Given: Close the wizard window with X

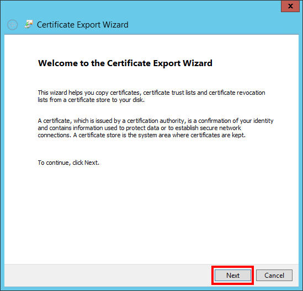Looking at the screenshot, I should tap(290, 6).
